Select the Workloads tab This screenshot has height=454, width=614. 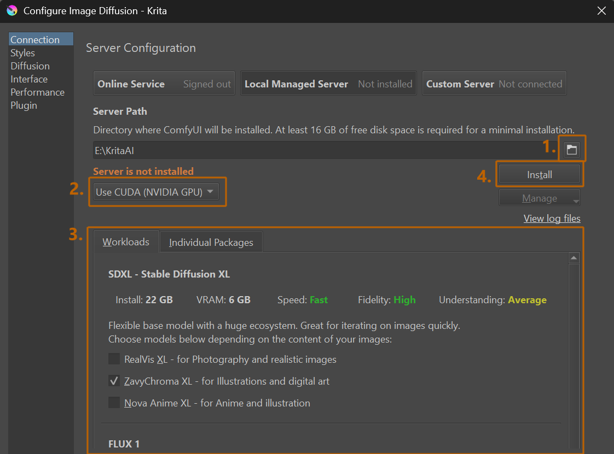pos(126,241)
